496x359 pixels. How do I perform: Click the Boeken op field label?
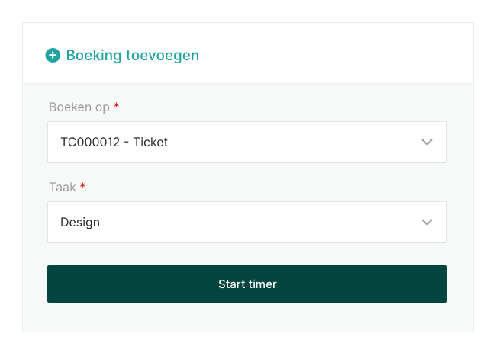[x=79, y=107]
